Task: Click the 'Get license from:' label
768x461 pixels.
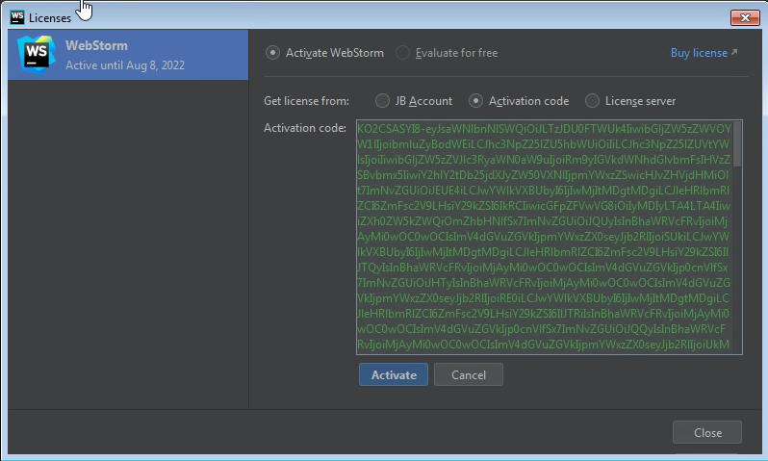Action: click(307, 101)
